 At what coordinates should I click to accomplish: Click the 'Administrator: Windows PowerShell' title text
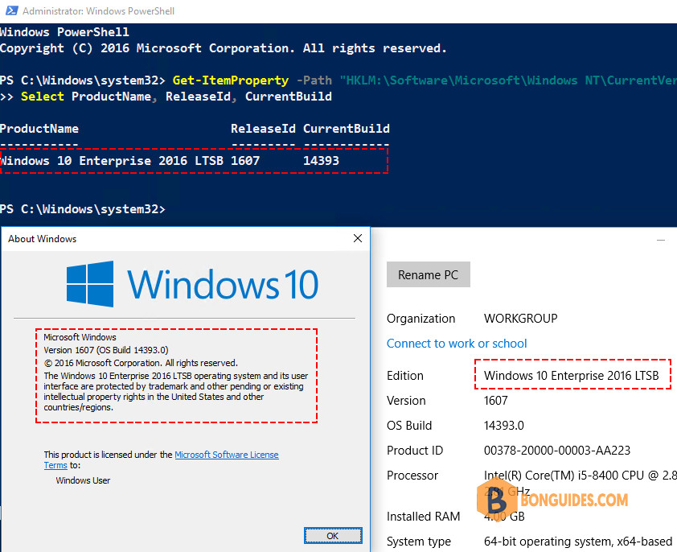98,10
